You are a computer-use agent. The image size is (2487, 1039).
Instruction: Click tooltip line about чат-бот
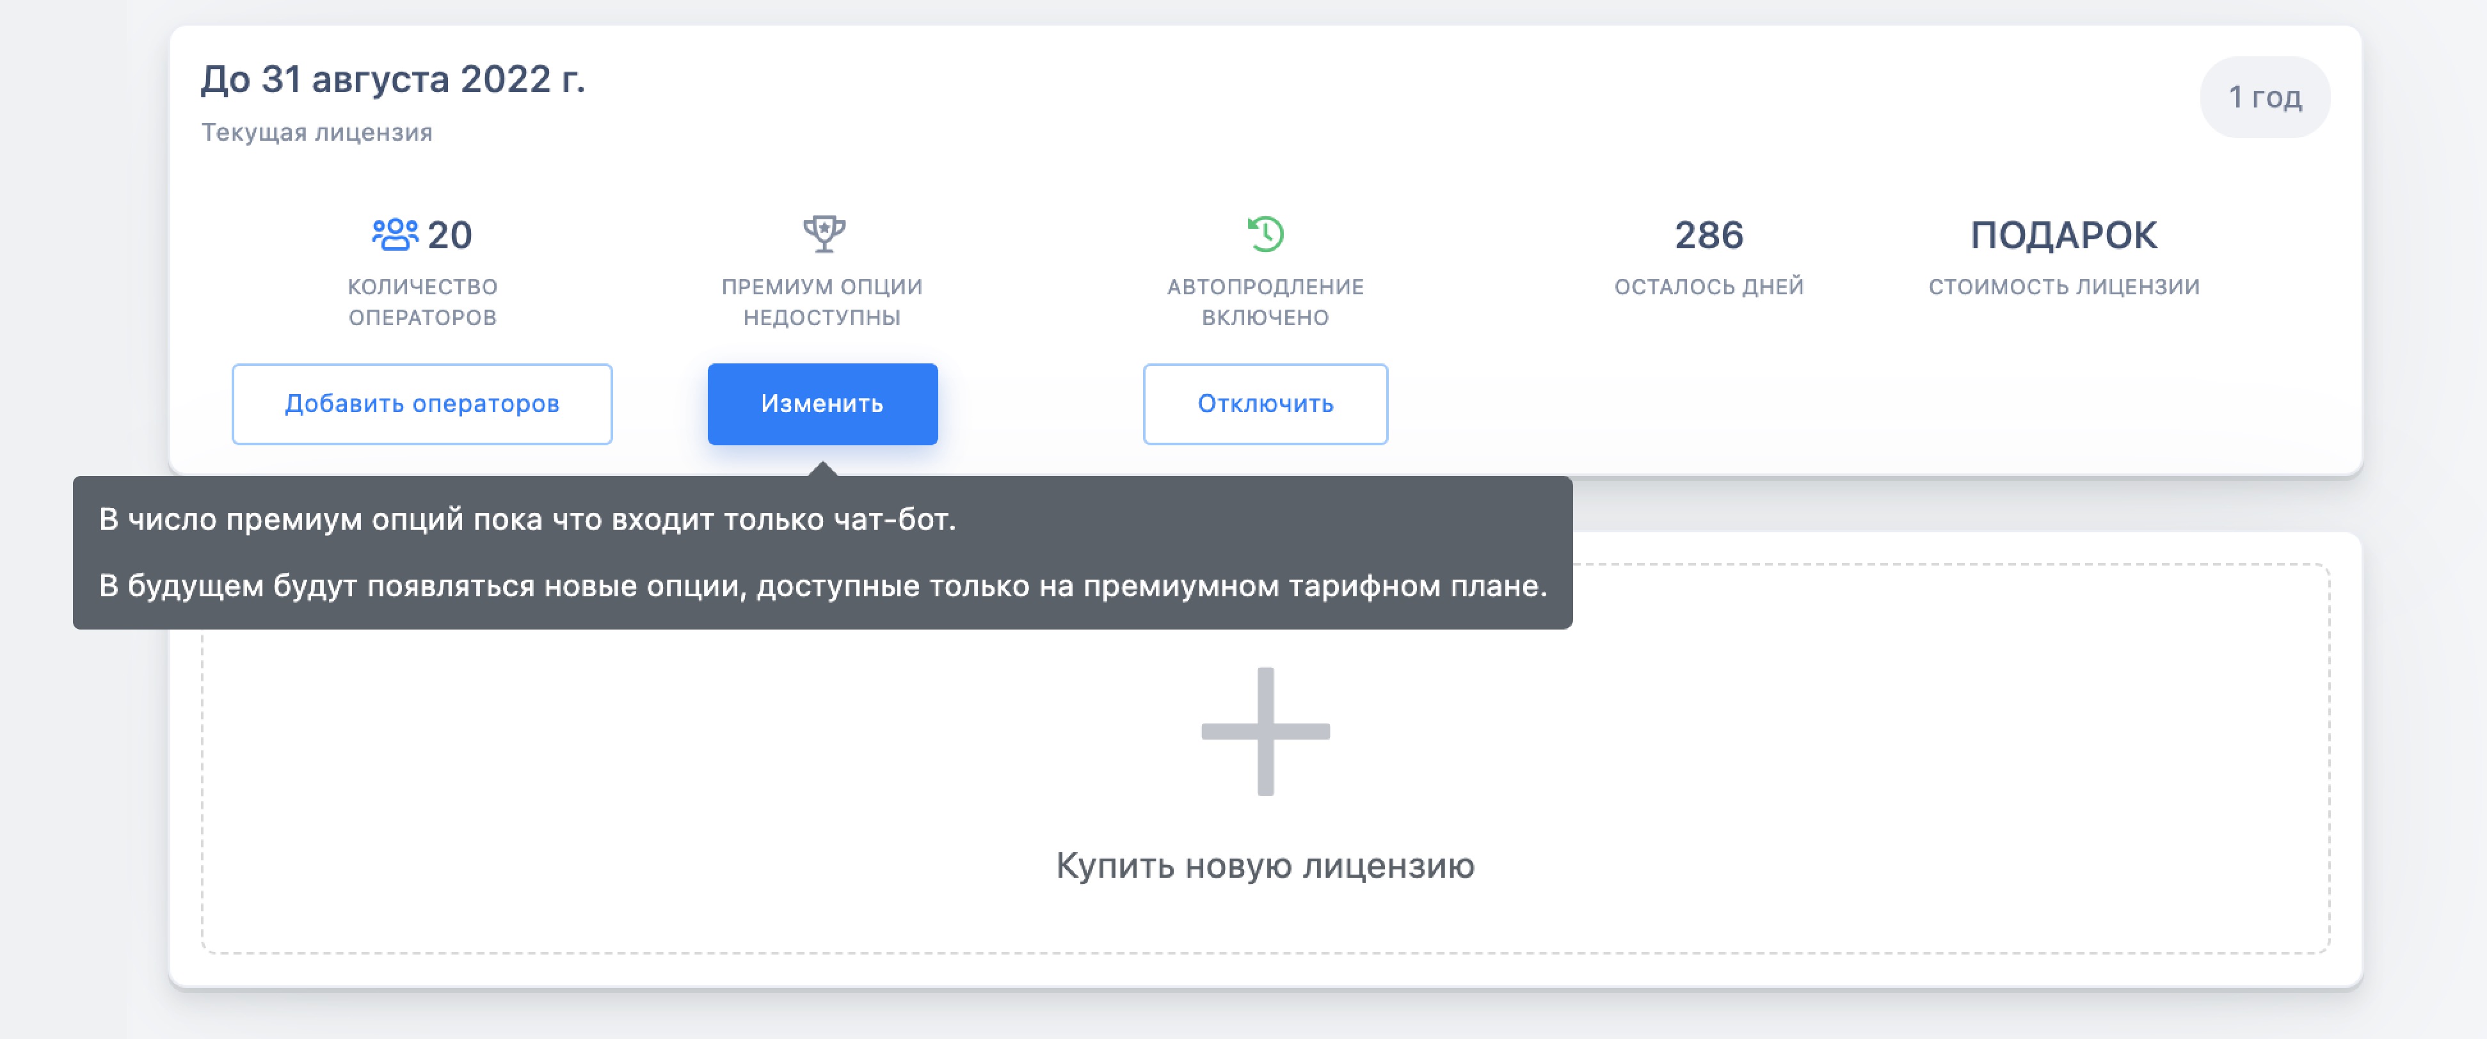pos(527,520)
